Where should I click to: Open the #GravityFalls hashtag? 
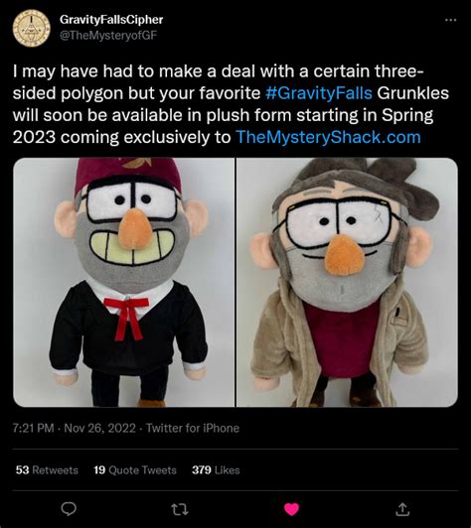point(319,93)
